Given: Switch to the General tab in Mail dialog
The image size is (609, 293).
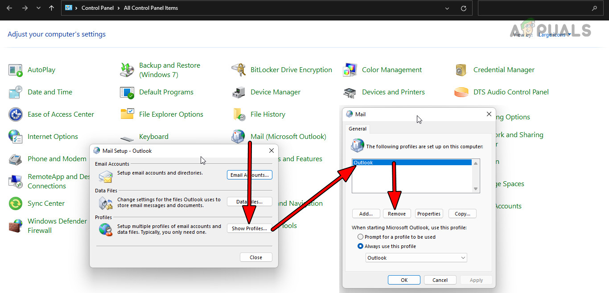Looking at the screenshot, I should click(x=357, y=129).
